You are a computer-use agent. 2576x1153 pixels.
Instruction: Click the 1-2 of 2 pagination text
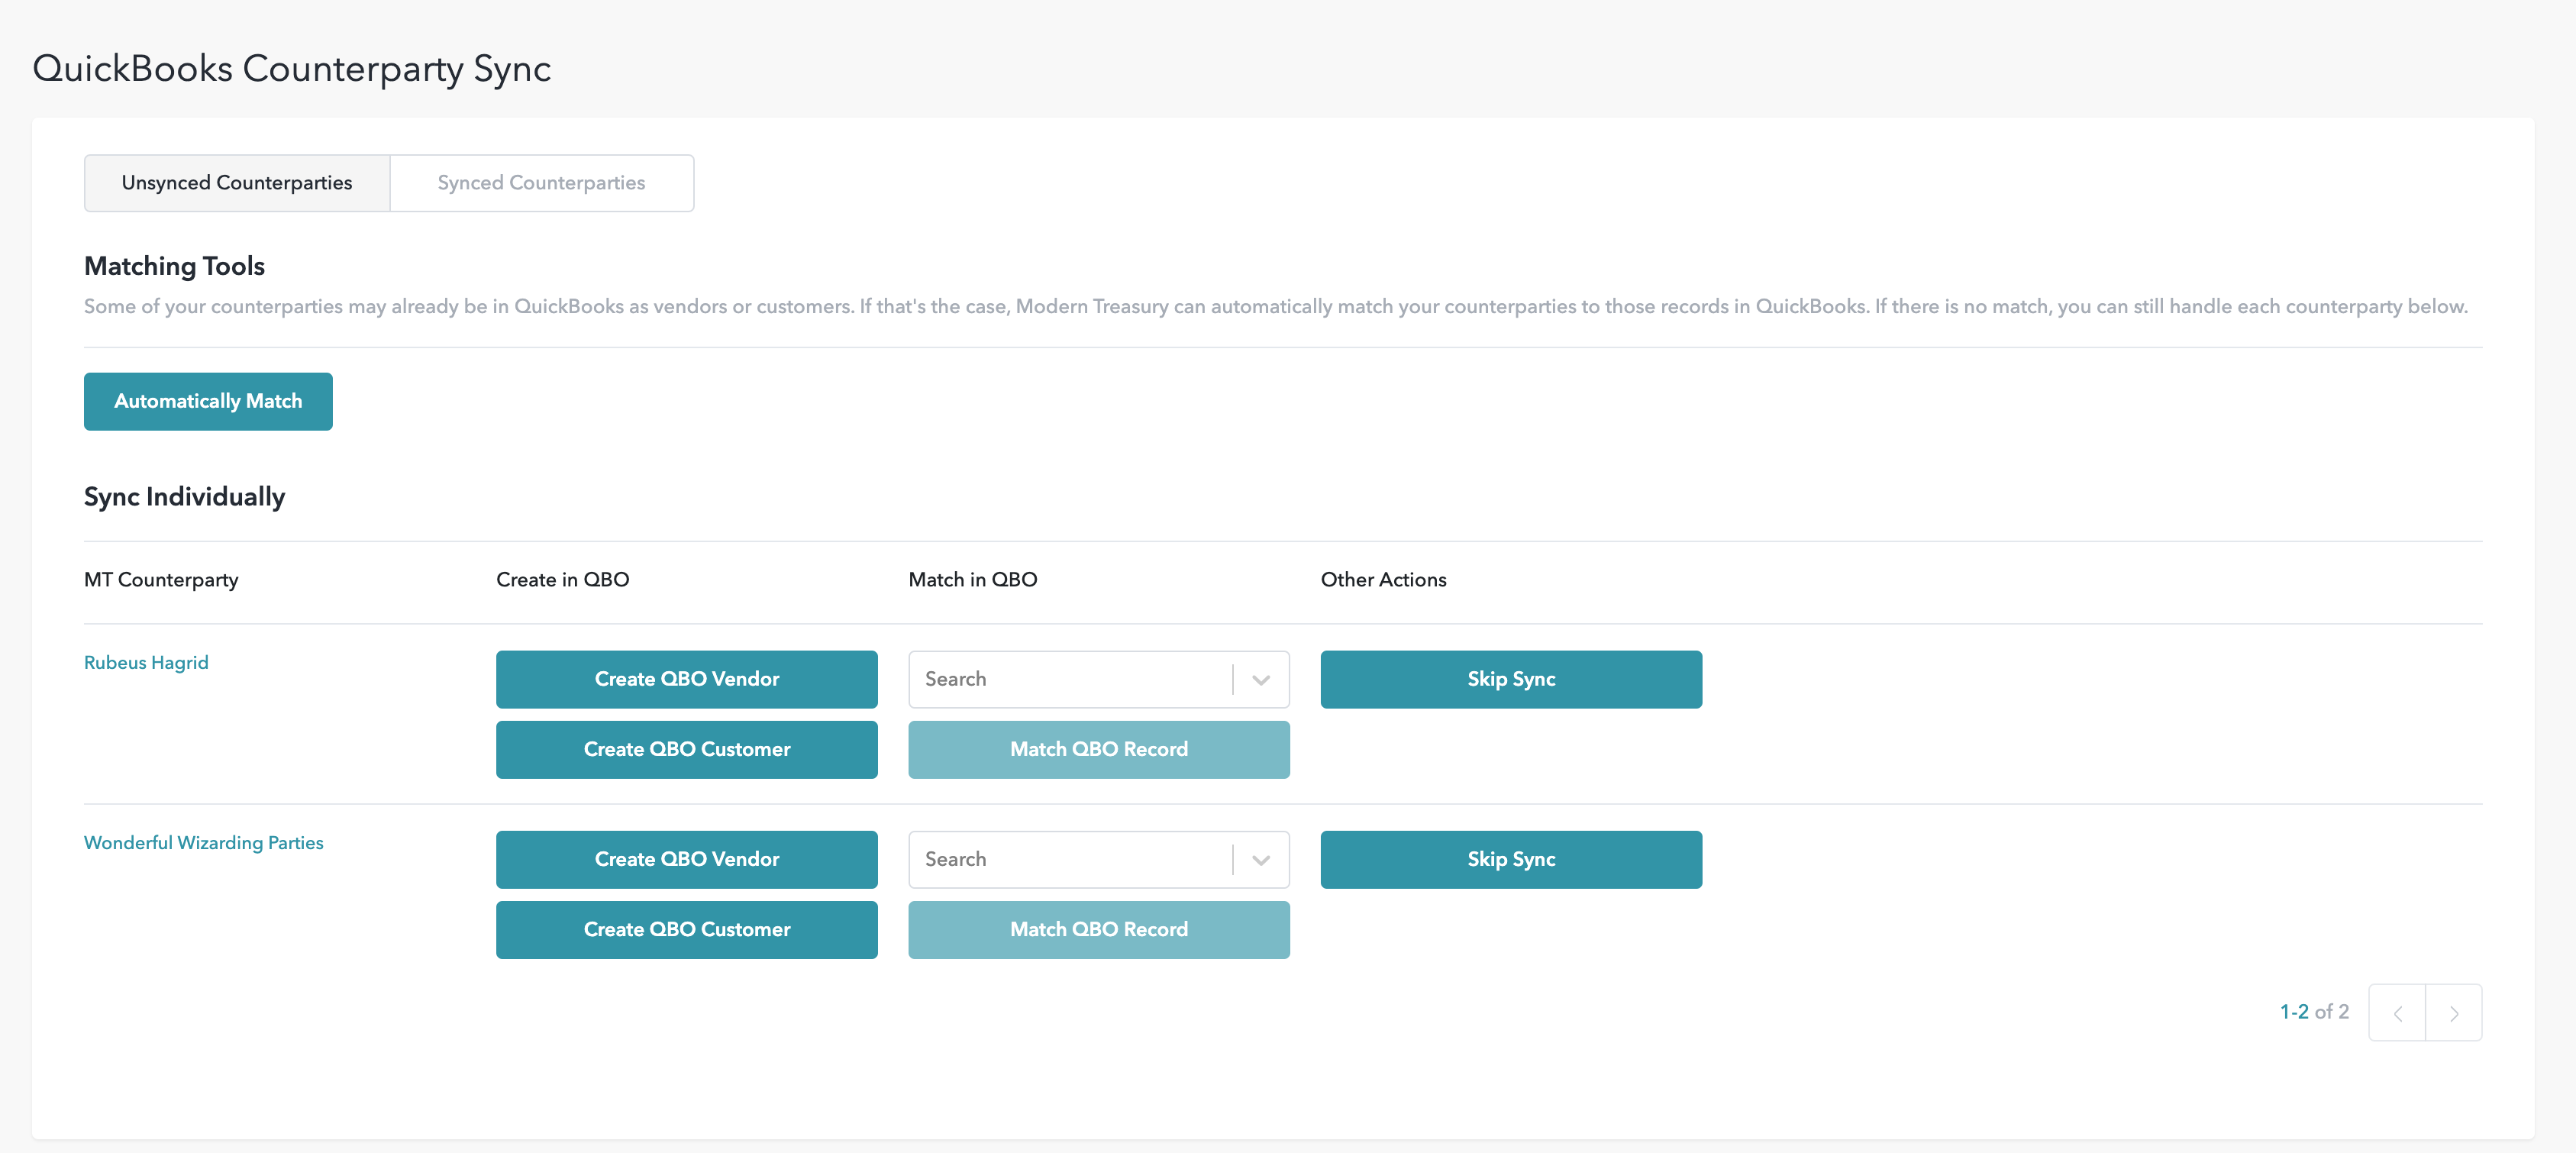point(2313,1012)
